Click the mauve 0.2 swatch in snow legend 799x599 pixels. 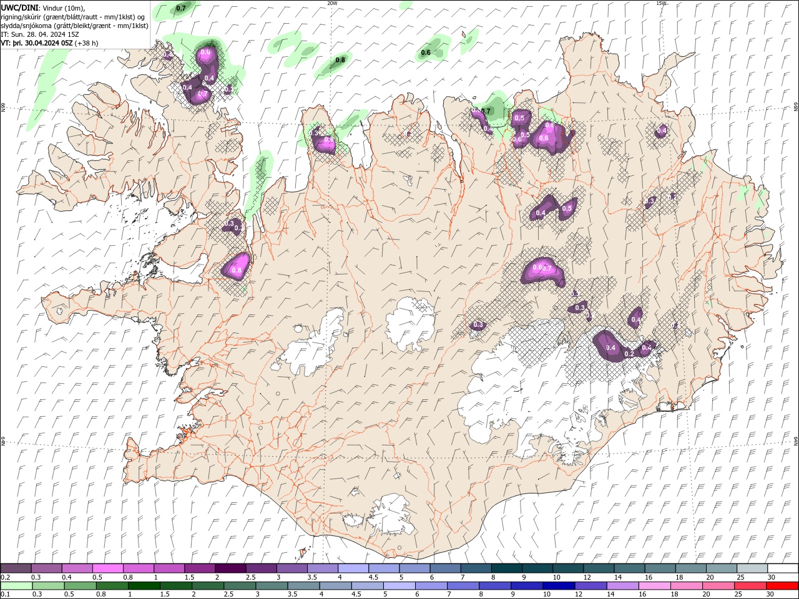16,568
